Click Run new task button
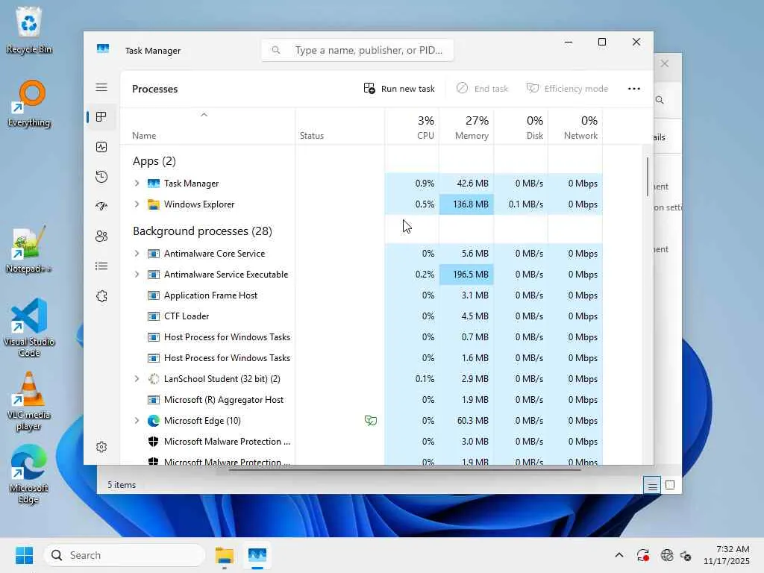 pyautogui.click(x=399, y=89)
